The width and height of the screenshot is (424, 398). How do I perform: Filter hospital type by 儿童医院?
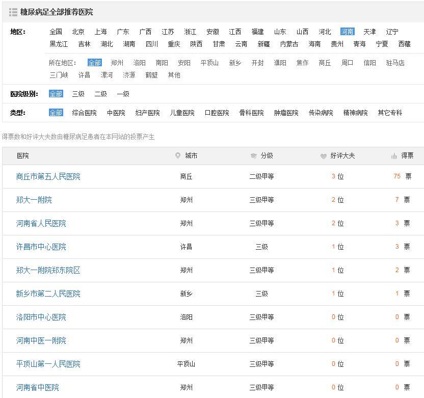[x=181, y=113]
